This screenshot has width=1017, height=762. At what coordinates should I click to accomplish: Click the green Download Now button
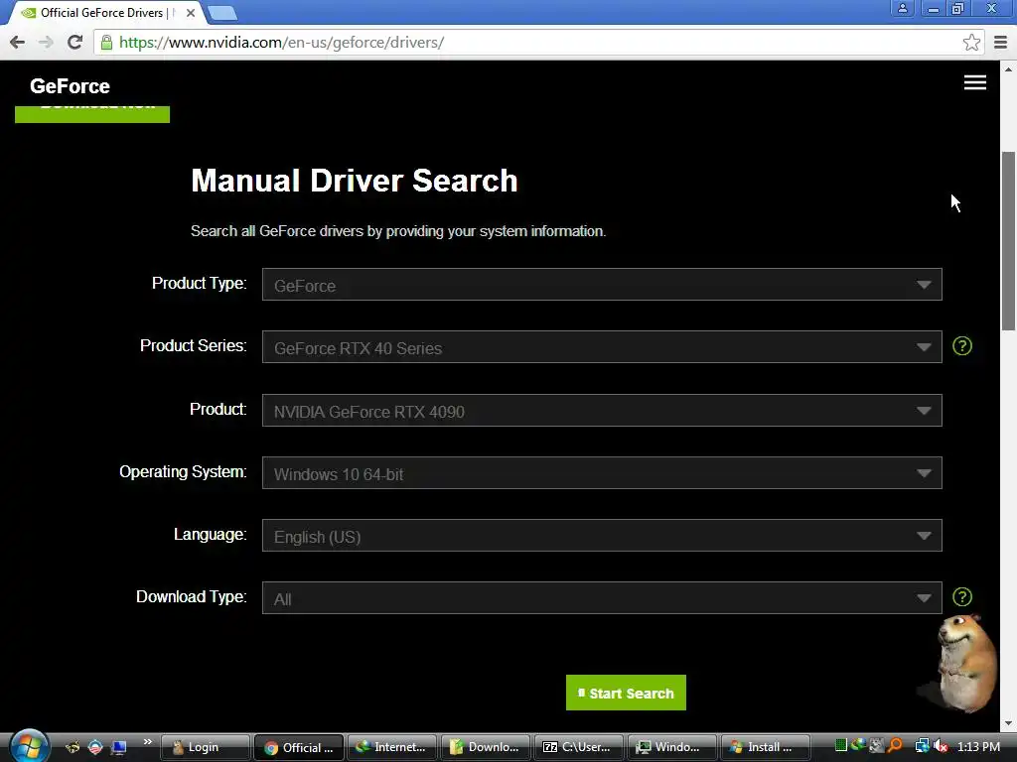92,114
